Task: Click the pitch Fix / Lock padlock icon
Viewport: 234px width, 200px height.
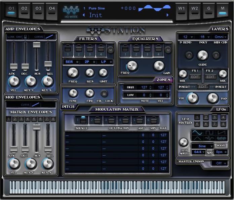Action: coord(104,93)
